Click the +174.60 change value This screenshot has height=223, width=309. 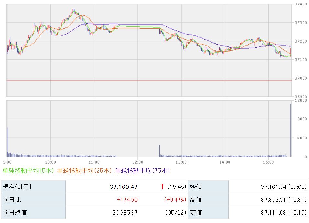[x=127, y=199]
